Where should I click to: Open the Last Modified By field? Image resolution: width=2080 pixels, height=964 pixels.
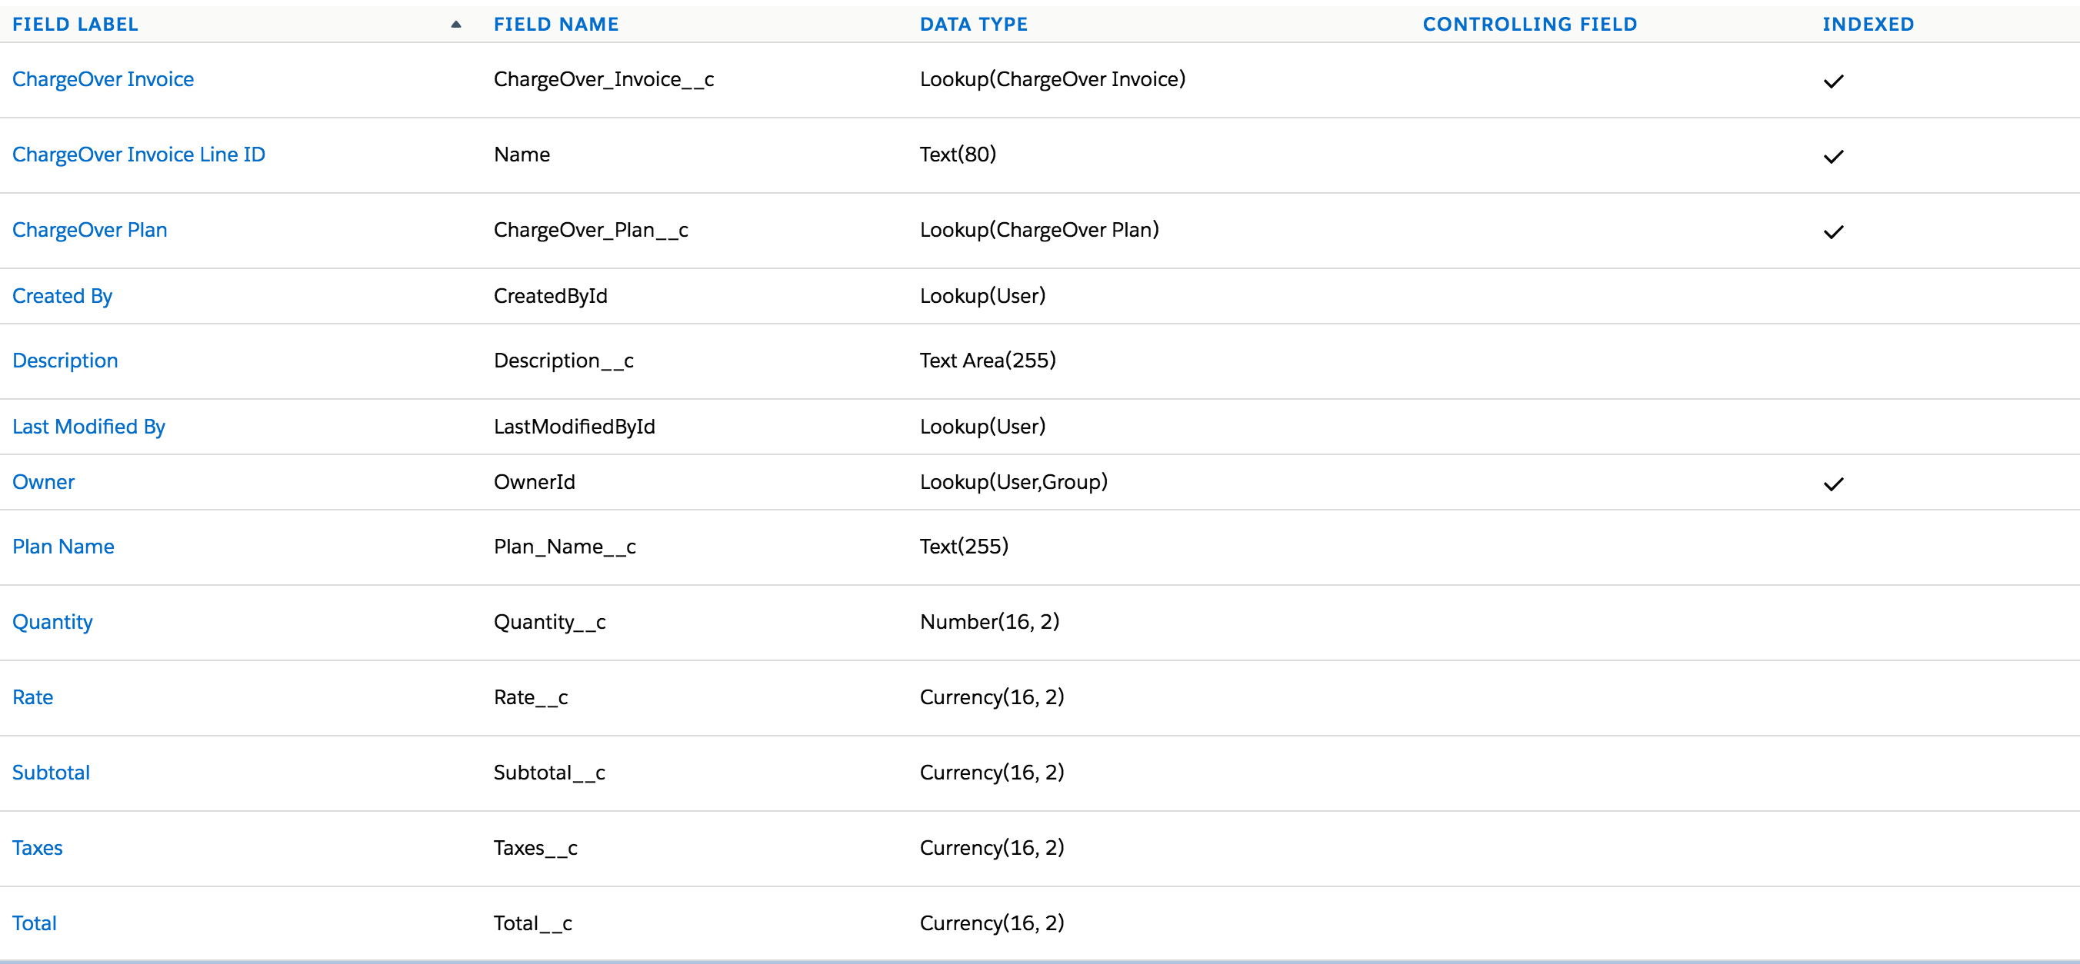(x=88, y=427)
